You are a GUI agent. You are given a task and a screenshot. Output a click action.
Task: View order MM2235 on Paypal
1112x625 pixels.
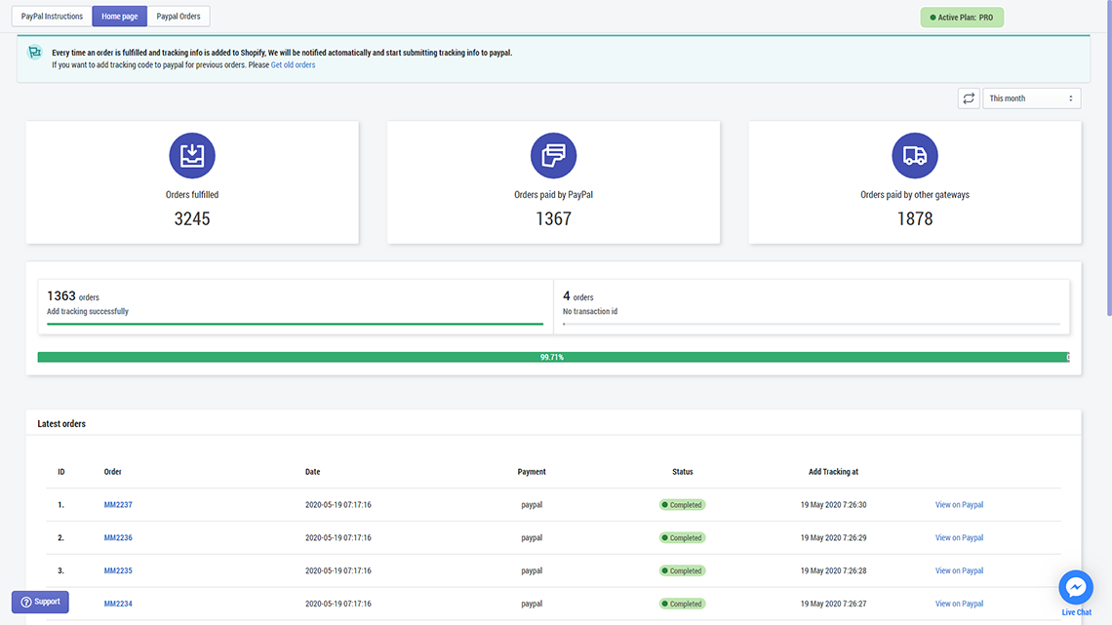tap(959, 570)
